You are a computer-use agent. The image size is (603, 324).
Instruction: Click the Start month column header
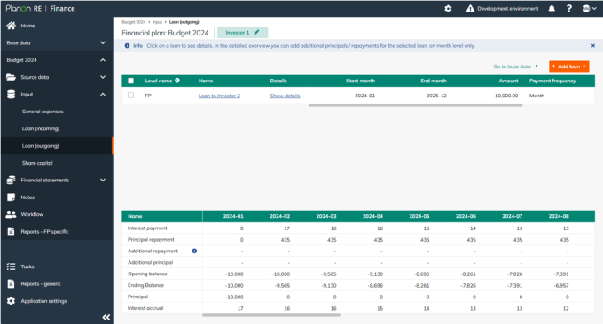[x=360, y=81]
